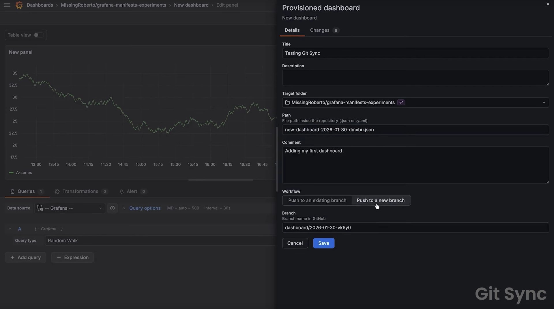This screenshot has height=309, width=554.
Task: Switch to the Changes tab
Action: click(x=320, y=30)
